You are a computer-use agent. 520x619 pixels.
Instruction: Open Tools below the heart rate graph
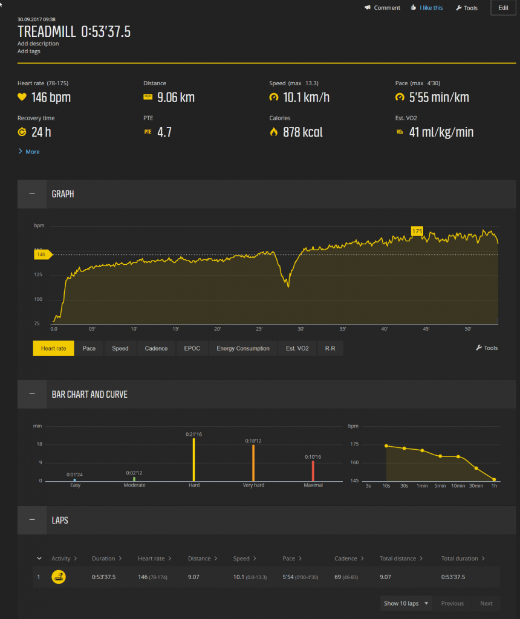coord(487,348)
